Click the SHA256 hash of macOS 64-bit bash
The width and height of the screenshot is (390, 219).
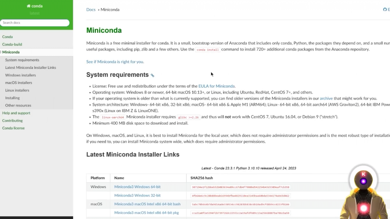[x=241, y=204]
